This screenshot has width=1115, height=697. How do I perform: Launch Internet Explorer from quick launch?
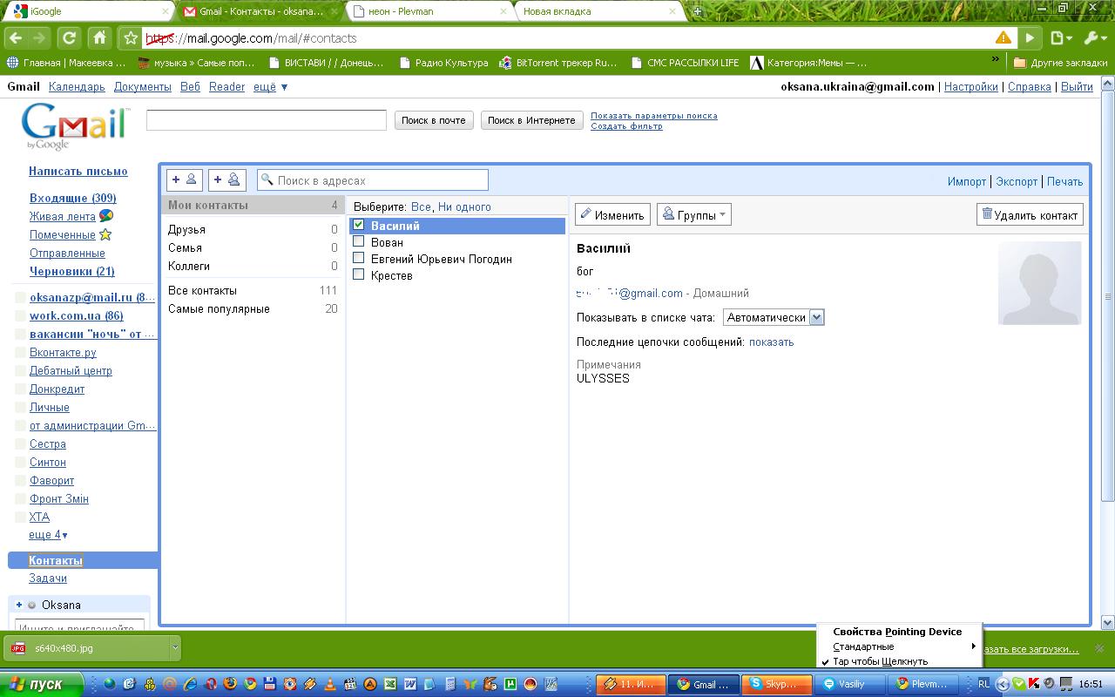(190, 685)
